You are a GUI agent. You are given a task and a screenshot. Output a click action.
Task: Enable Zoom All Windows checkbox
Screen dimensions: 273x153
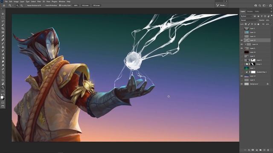tap(44, 6)
